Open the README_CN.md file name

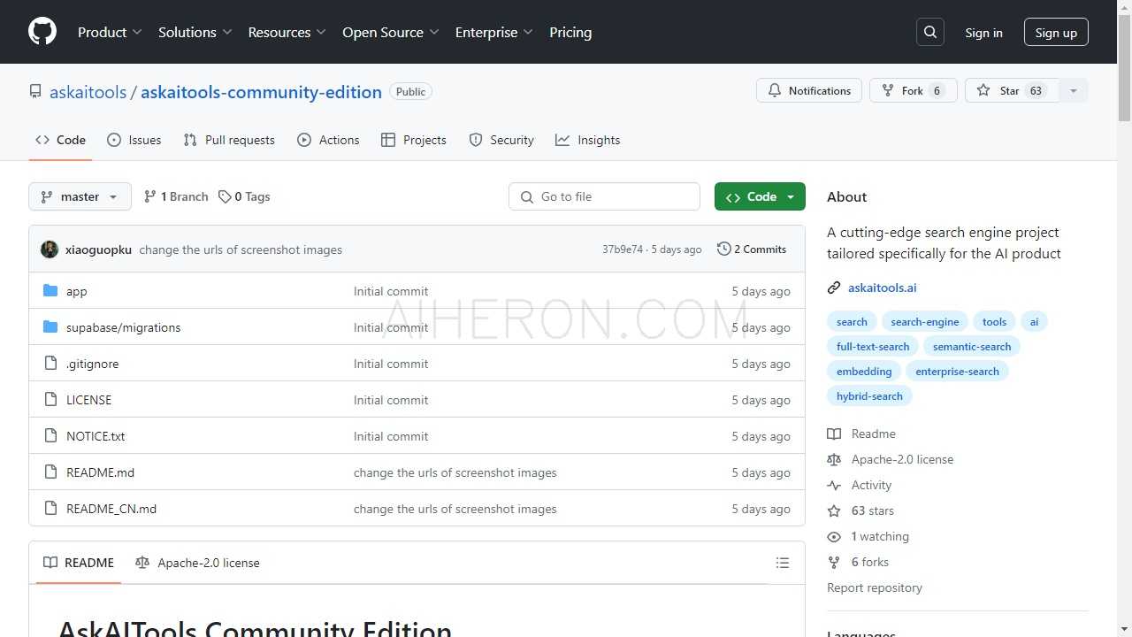[111, 509]
